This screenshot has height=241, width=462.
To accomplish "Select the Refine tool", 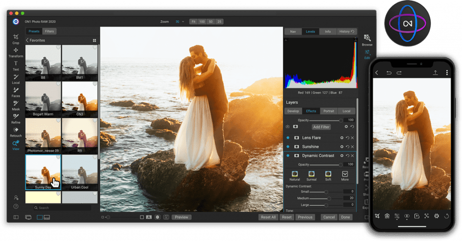I will tap(16, 118).
